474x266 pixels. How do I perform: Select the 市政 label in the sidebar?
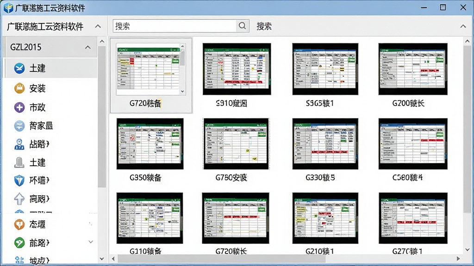coord(37,107)
